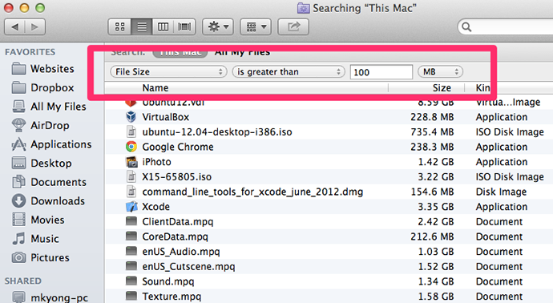Go forward with the right arrow button
This screenshot has height=303, width=553.
(x=35, y=26)
